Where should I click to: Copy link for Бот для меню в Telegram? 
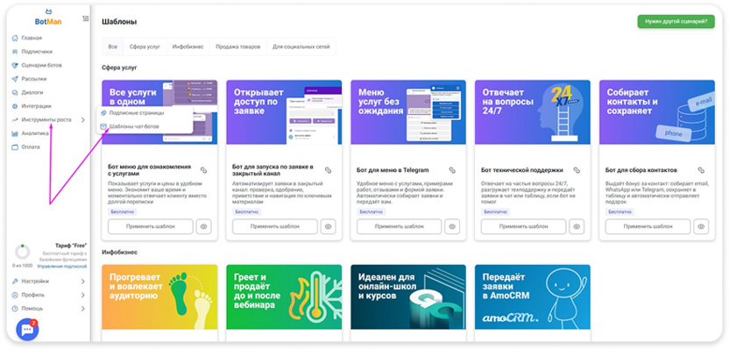pos(452,170)
